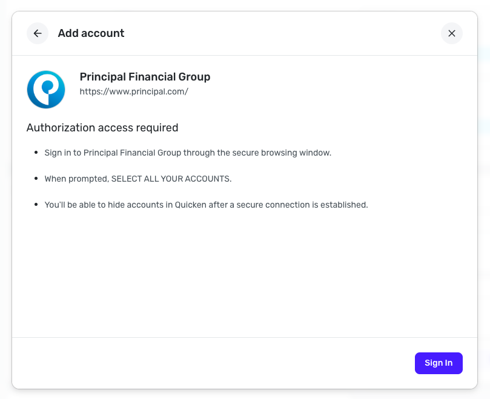490x399 pixels.
Task: Click the Principal Financial Group logo
Action: point(46,90)
